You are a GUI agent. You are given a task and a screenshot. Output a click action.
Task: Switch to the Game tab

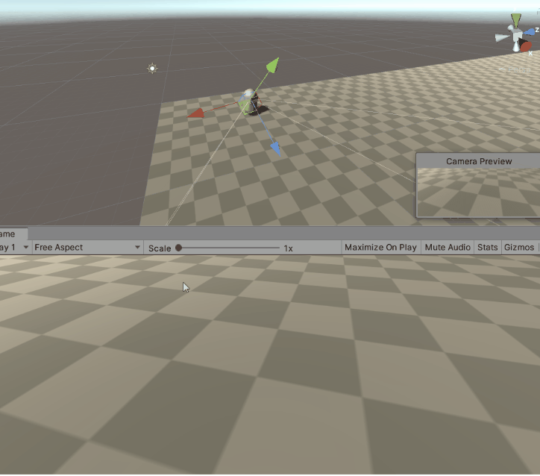(13, 234)
